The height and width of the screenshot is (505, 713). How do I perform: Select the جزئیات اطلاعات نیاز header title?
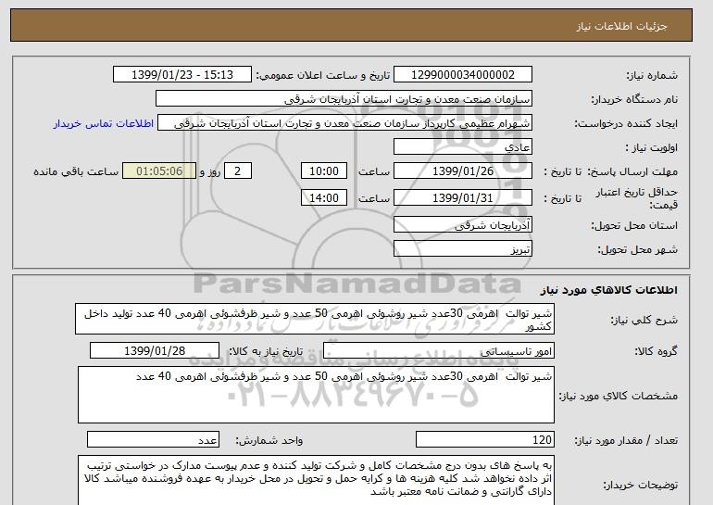[x=621, y=26]
